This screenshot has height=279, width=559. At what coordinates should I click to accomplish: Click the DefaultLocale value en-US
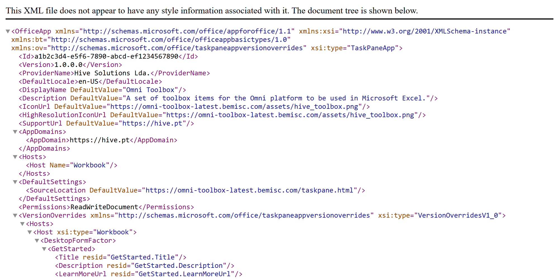88,81
